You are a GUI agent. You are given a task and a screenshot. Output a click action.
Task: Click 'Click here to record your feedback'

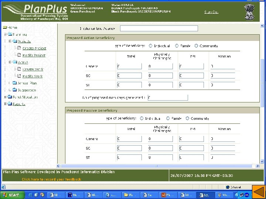[51, 179]
